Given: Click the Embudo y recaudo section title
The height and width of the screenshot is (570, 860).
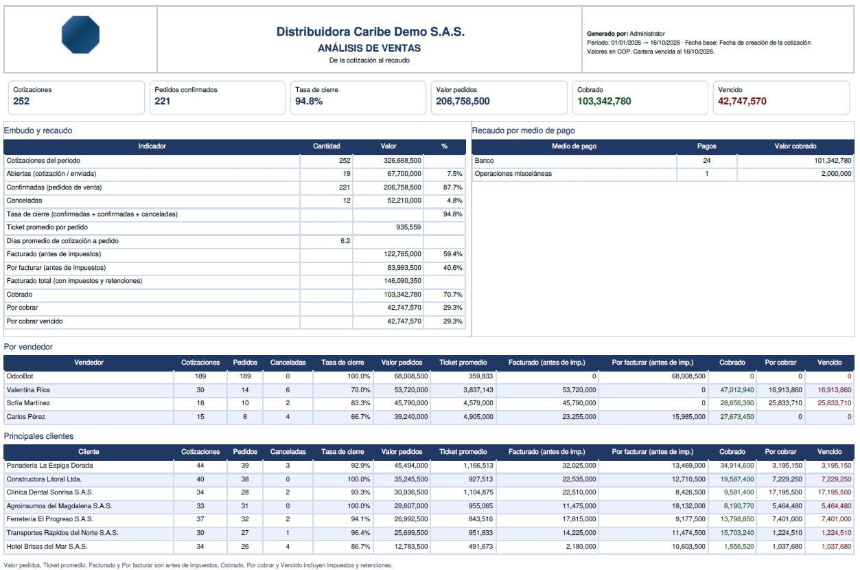Looking at the screenshot, I should coord(38,130).
